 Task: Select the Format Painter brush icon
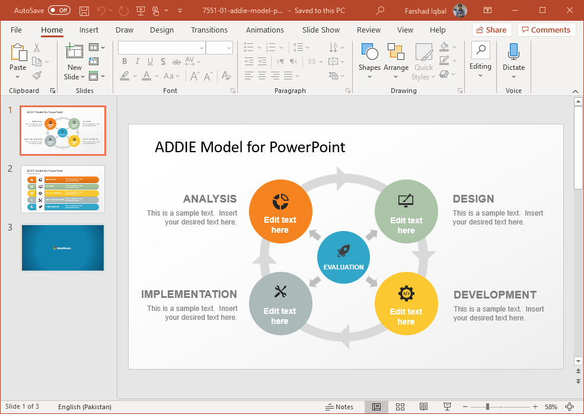tap(37, 76)
